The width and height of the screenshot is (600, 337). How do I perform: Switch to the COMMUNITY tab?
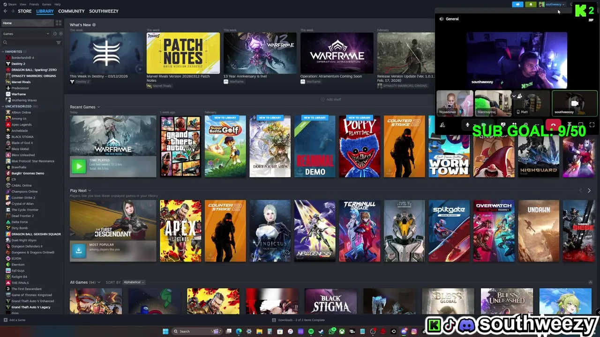[71, 11]
